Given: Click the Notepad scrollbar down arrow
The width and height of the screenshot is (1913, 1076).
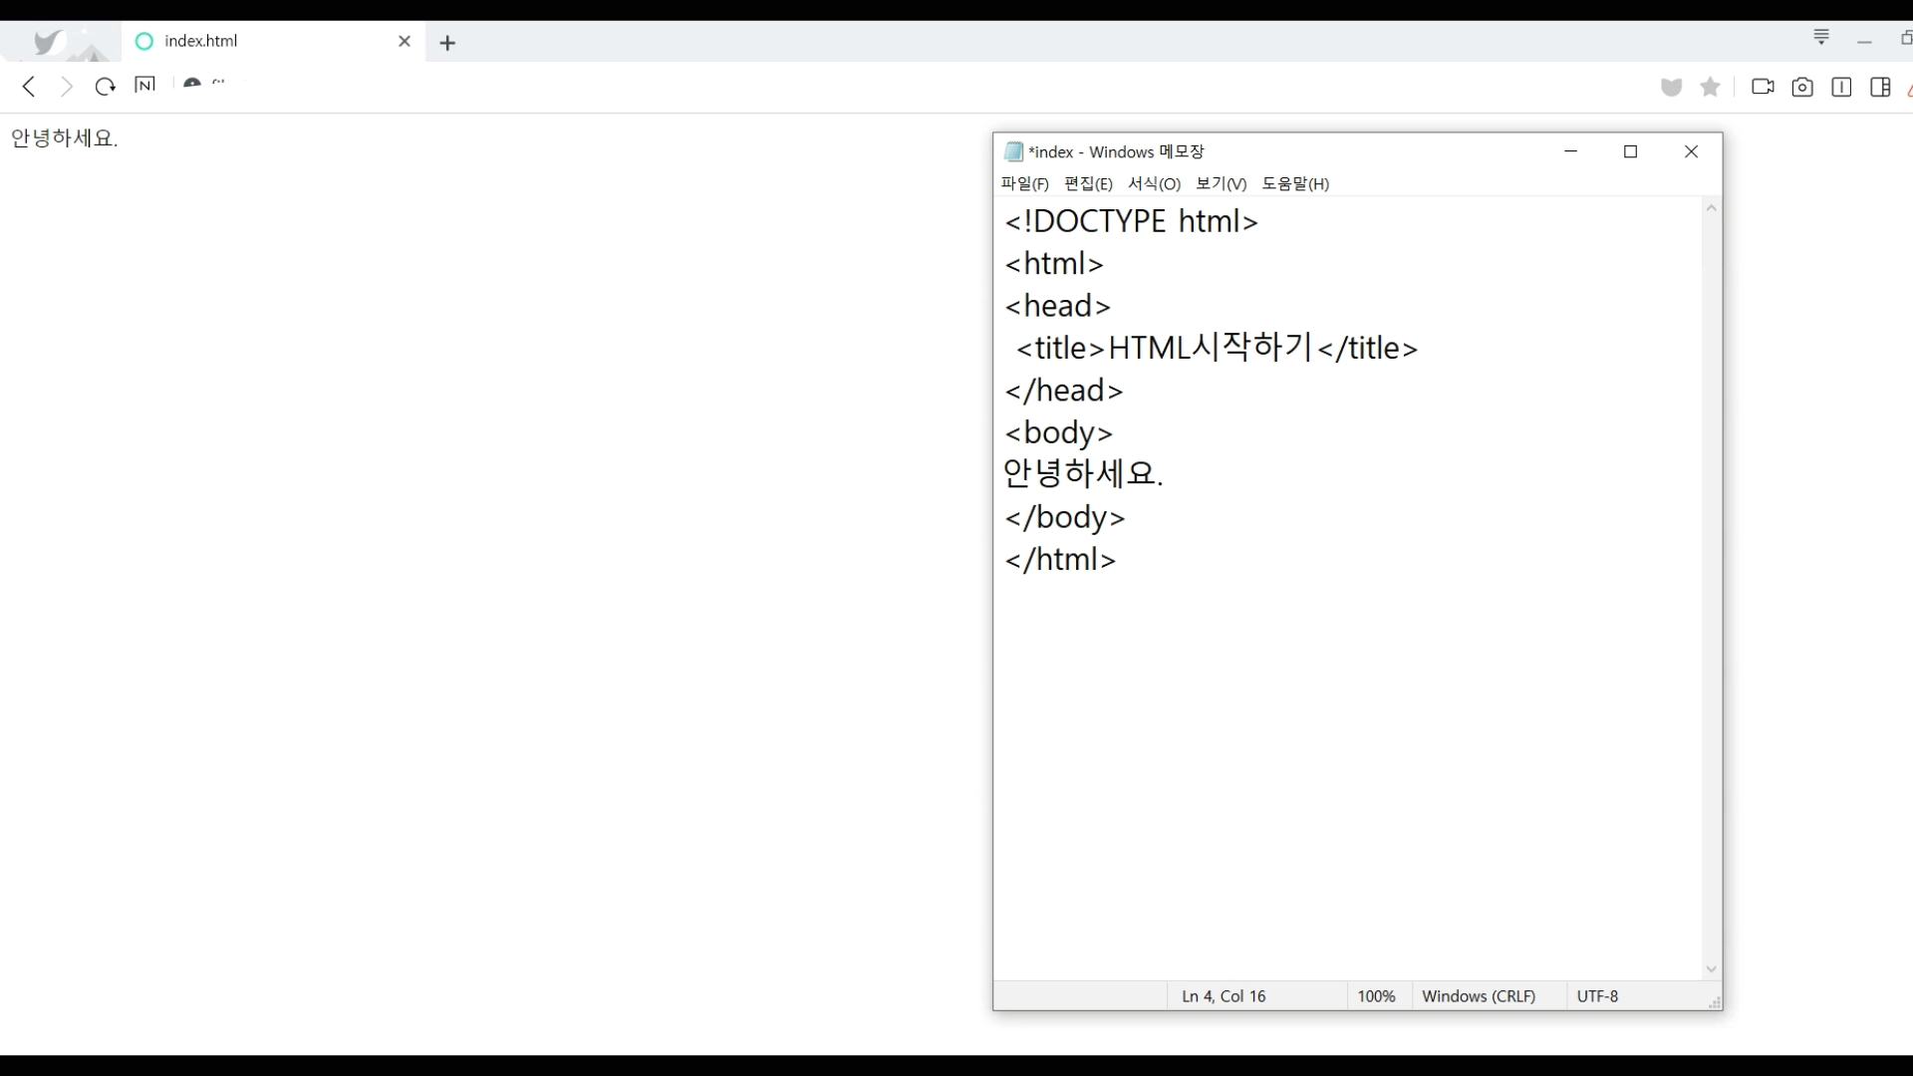Looking at the screenshot, I should [1711, 969].
